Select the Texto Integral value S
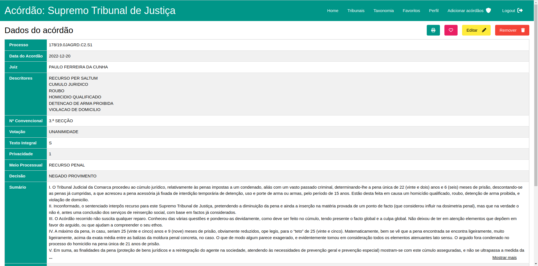 pyautogui.click(x=50, y=143)
